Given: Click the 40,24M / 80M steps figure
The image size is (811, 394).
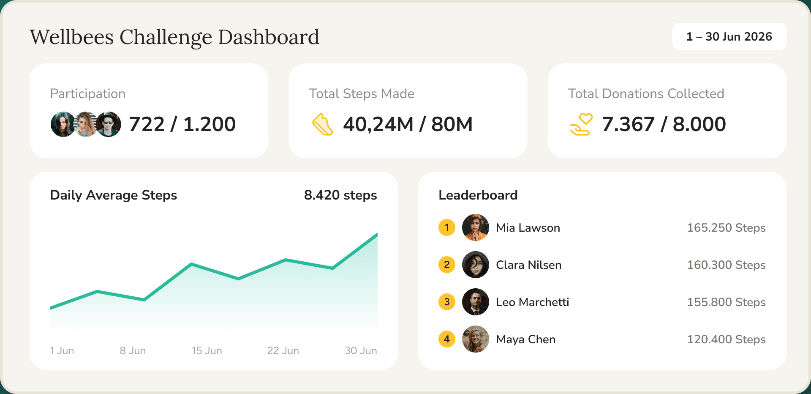Looking at the screenshot, I should pos(408,124).
